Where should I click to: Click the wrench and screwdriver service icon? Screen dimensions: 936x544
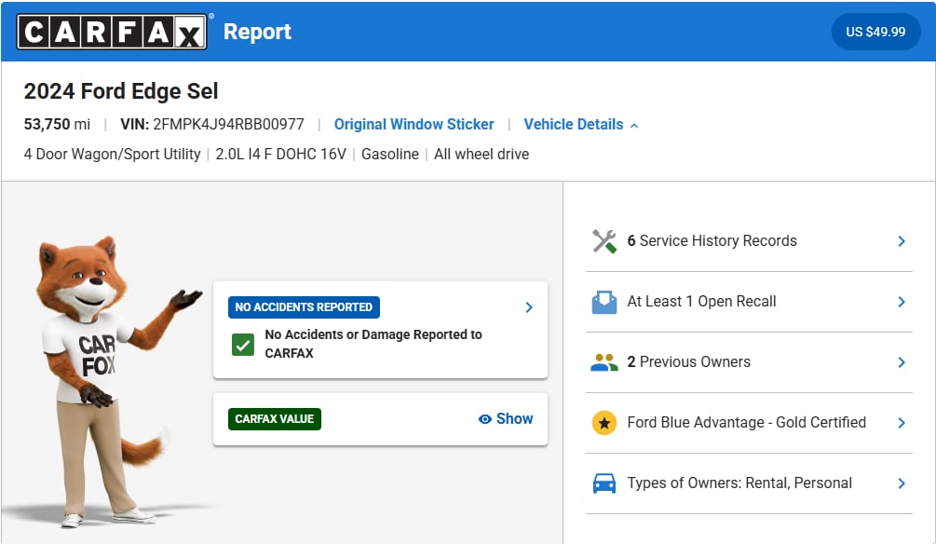click(604, 241)
